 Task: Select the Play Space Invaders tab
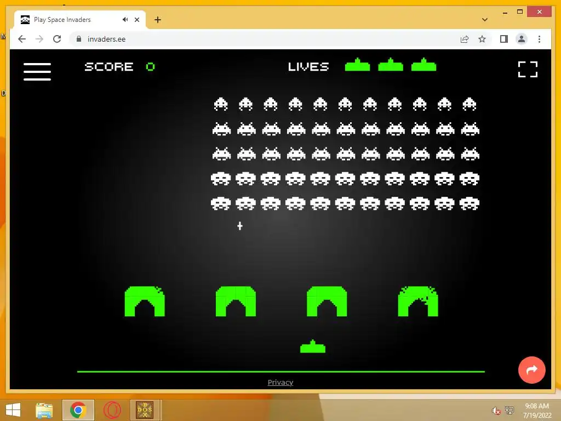80,20
